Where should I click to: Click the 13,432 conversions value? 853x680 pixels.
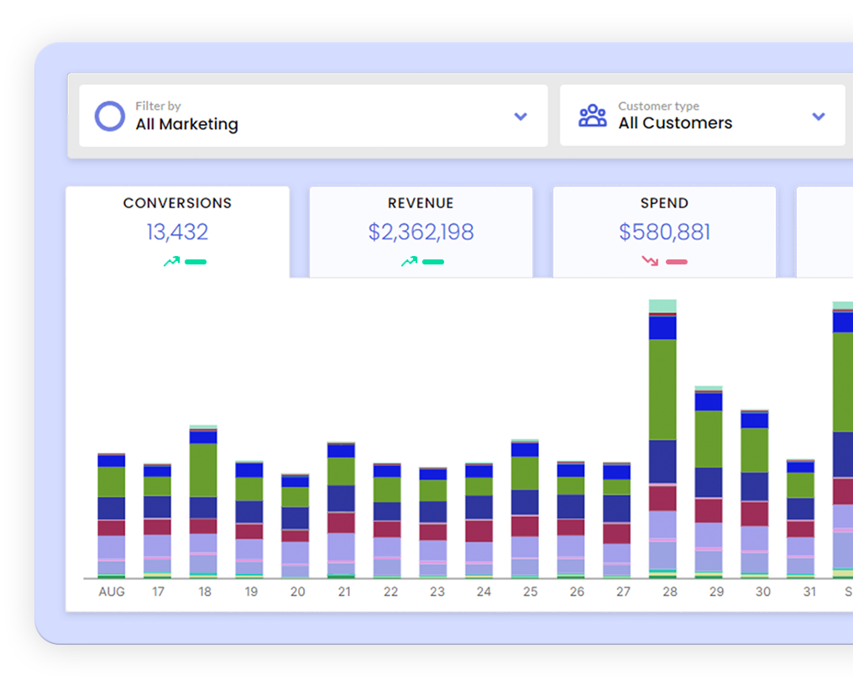[177, 233]
